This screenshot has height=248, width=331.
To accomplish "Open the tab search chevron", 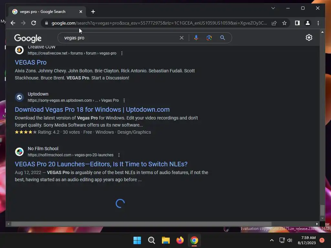I will point(273,8).
